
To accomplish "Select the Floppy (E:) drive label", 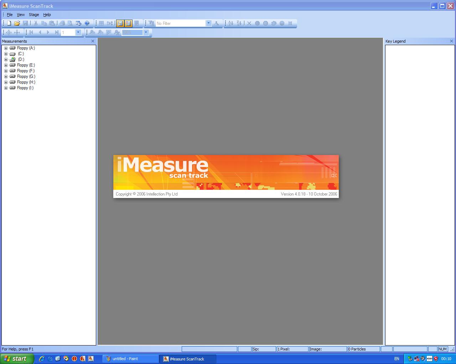I will coord(26,65).
